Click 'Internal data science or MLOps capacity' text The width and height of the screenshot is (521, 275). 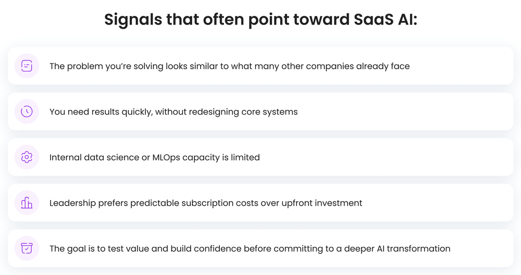point(154,157)
